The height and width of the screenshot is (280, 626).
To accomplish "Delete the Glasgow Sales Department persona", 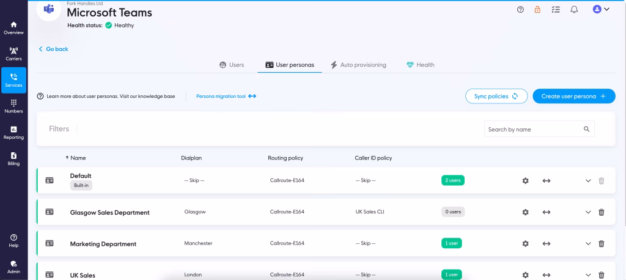I will point(602,212).
